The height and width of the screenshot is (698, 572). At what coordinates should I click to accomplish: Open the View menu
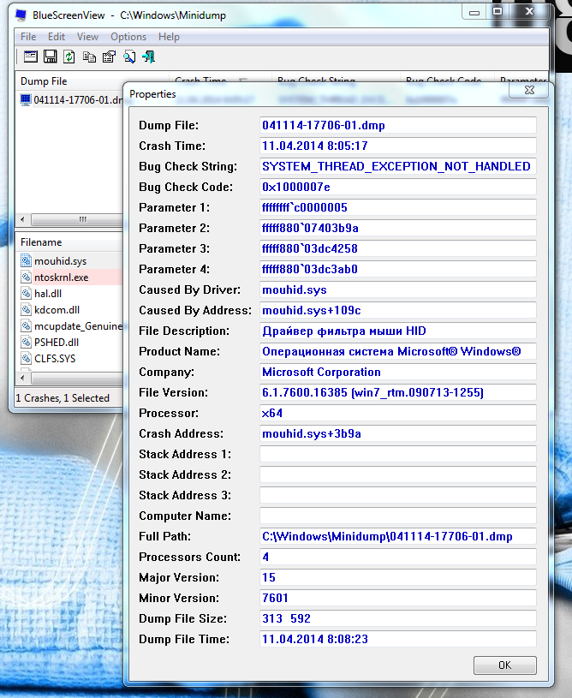87,37
